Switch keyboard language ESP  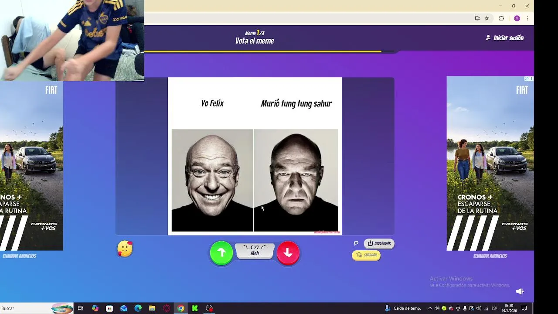pos(494,308)
